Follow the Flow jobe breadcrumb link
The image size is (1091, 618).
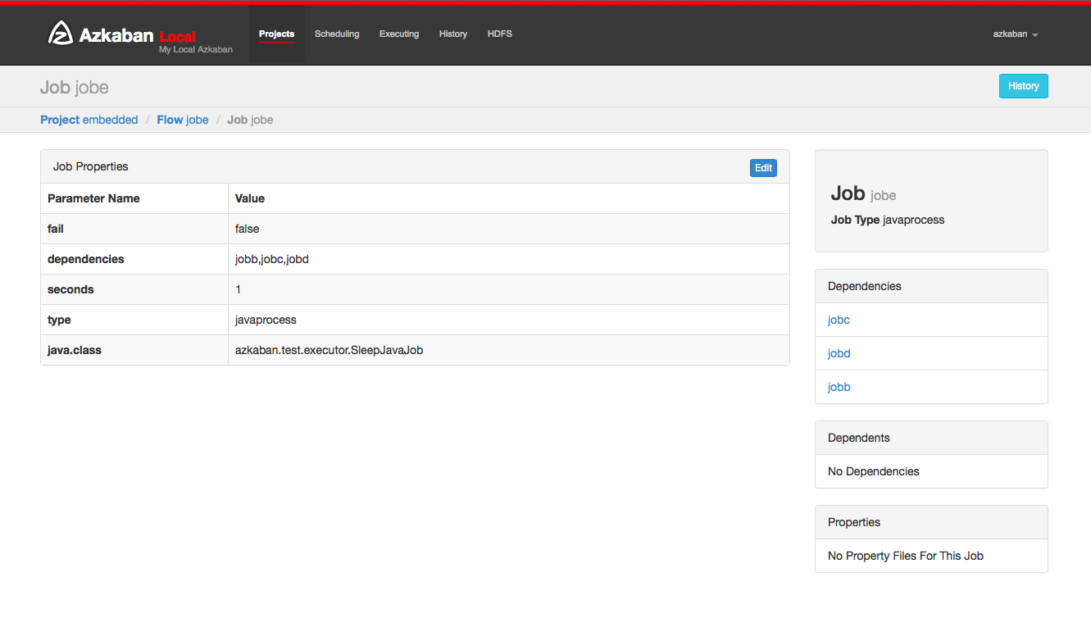coord(183,120)
